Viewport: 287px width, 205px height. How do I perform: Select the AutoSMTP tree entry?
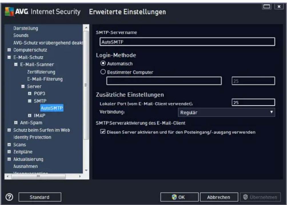tap(52, 108)
